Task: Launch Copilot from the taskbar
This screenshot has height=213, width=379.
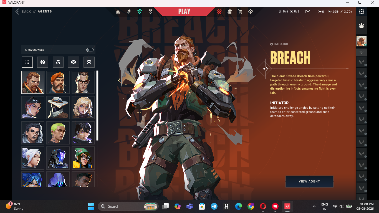Action: coord(178,206)
